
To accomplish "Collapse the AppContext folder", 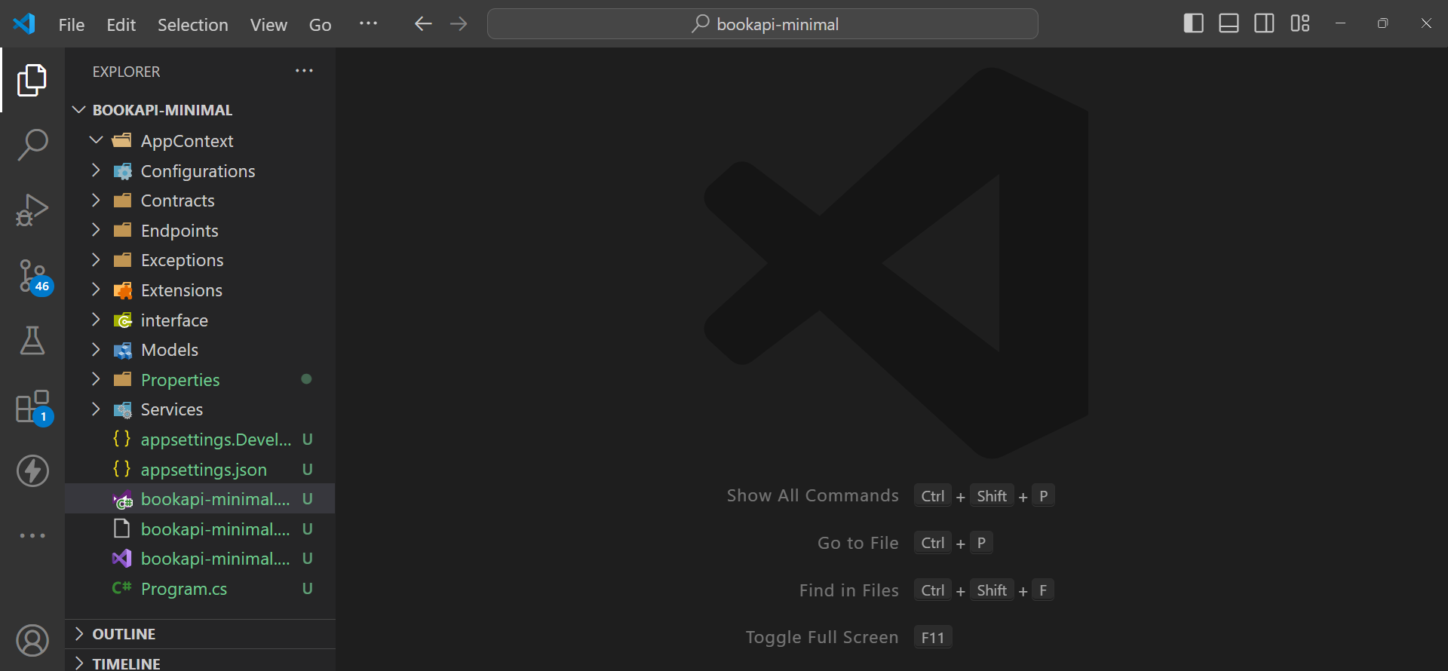I will [200, 141].
